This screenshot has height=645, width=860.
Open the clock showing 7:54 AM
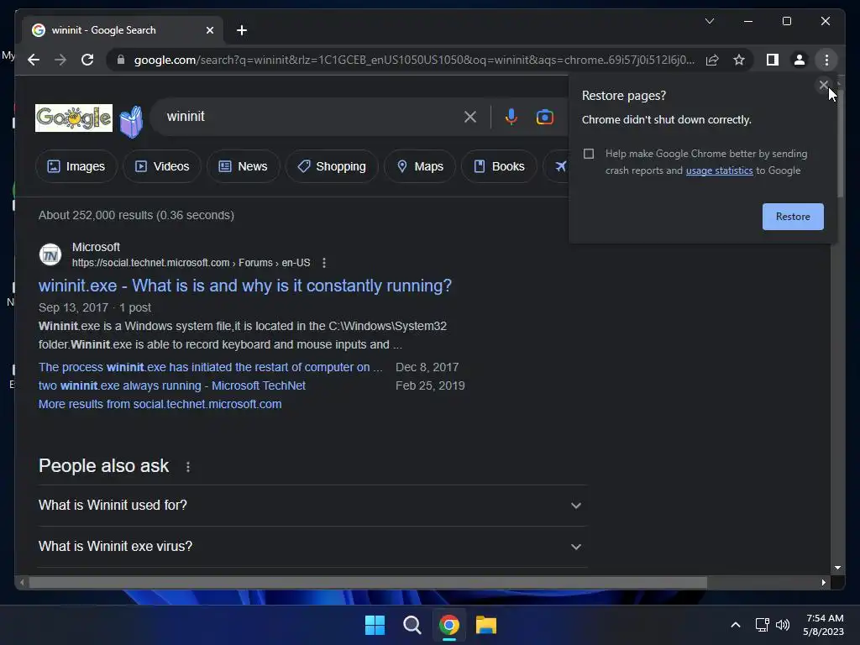pos(823,625)
